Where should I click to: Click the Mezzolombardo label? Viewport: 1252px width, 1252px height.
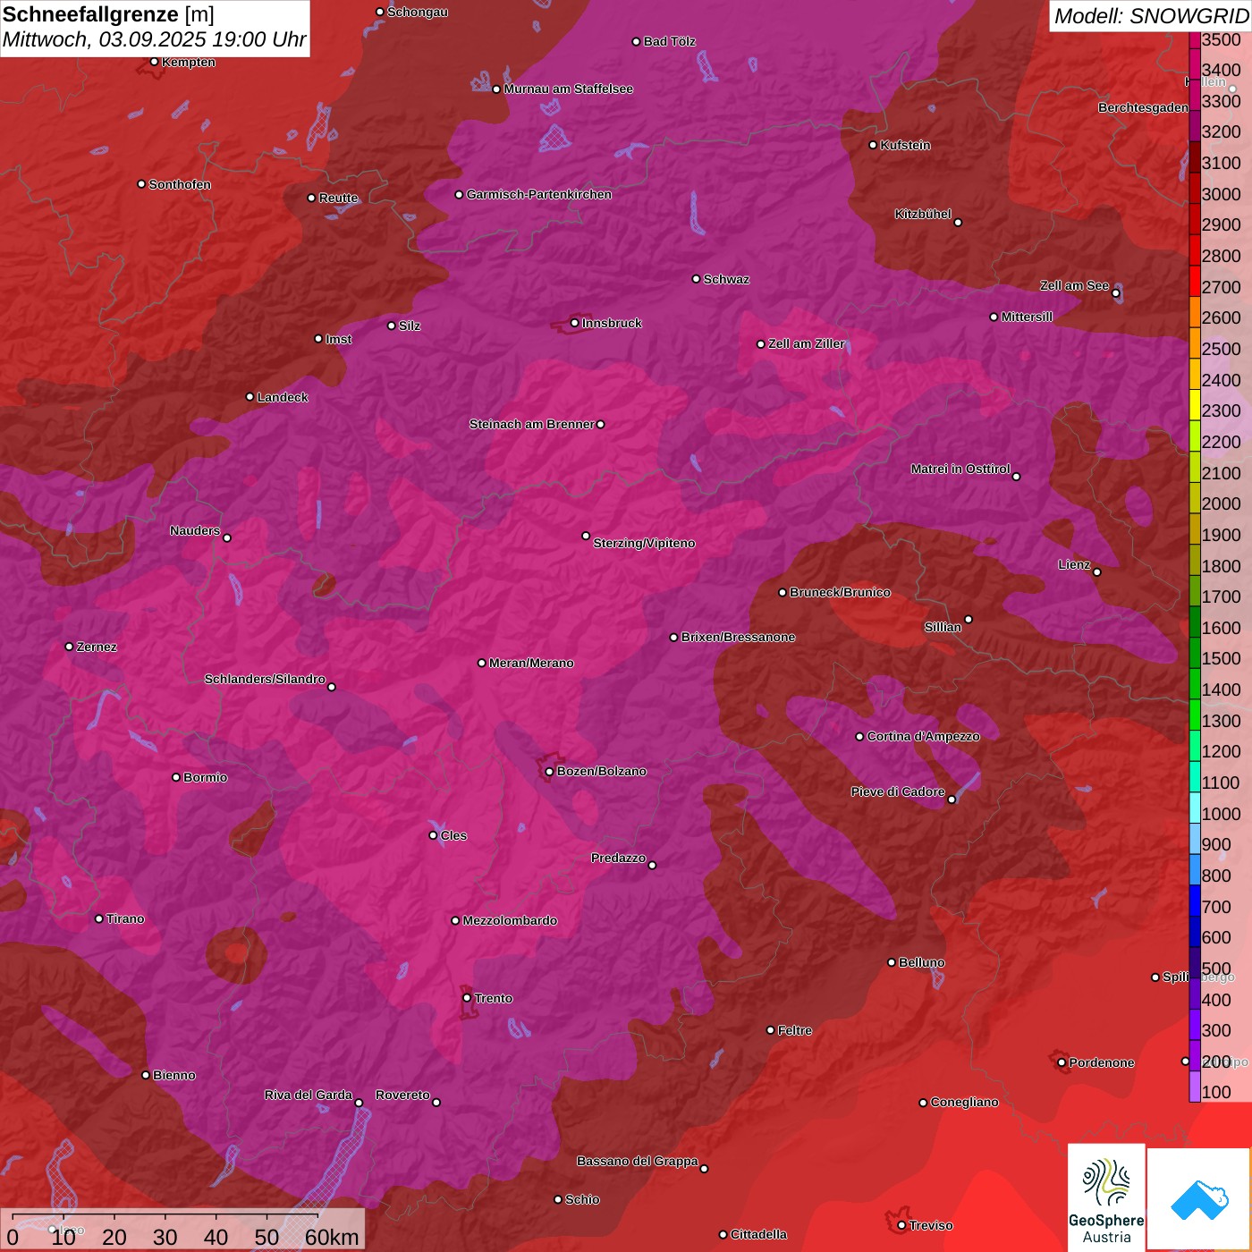(510, 920)
